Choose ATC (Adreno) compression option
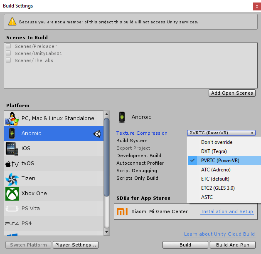This screenshot has width=261, height=254. [x=224, y=170]
